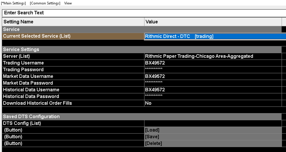Image resolution: width=286 pixels, height=152 pixels.
Task: Focus the Enter Search Text field
Action: (144, 13)
